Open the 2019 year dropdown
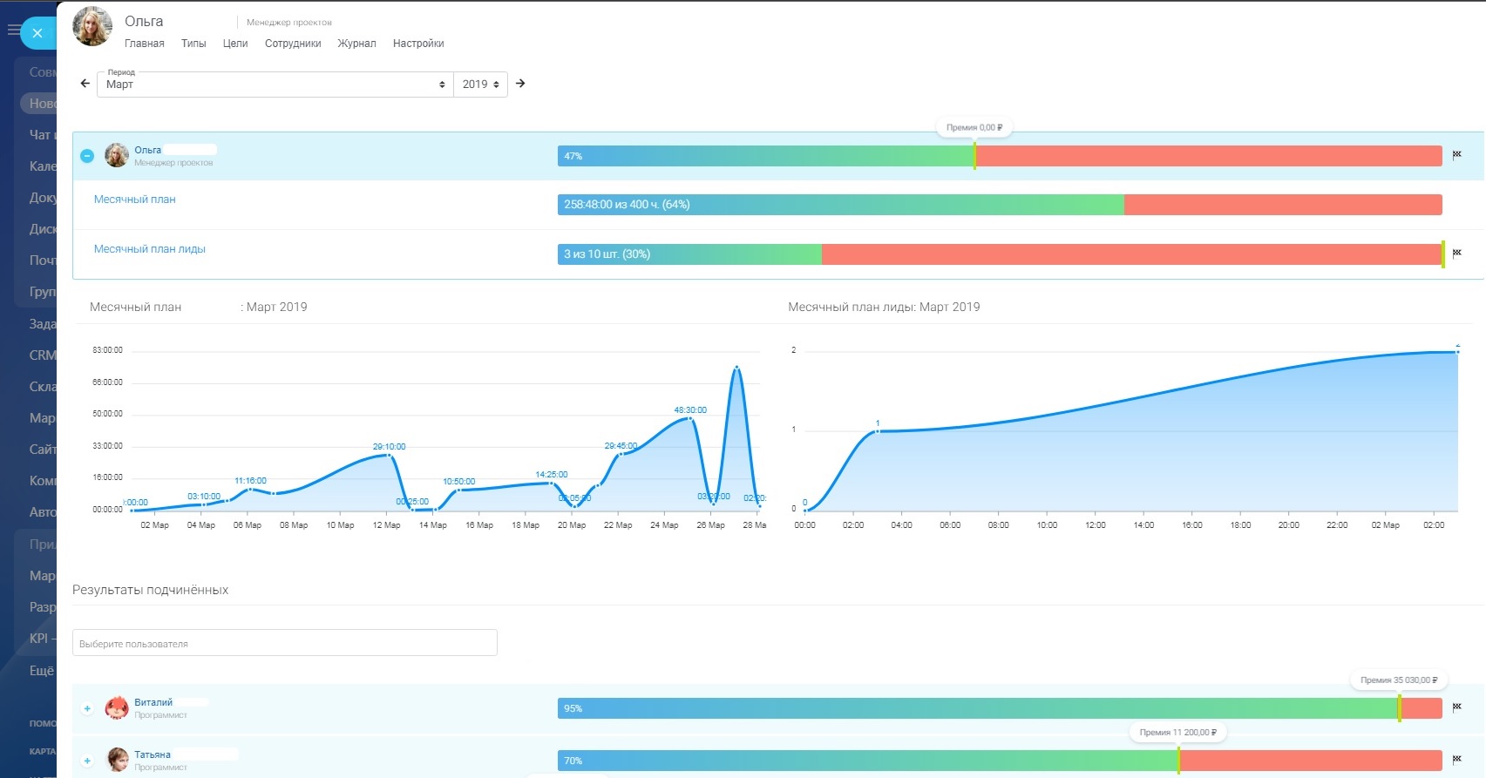This screenshot has width=1486, height=778. pos(480,85)
